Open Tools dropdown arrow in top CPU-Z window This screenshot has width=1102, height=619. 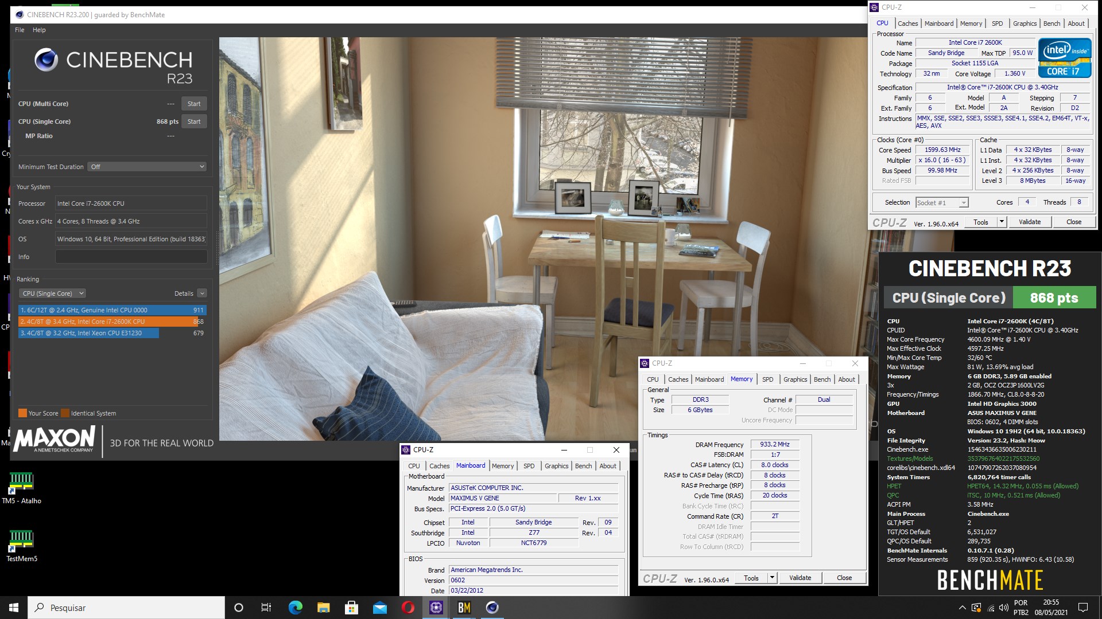pyautogui.click(x=1002, y=222)
